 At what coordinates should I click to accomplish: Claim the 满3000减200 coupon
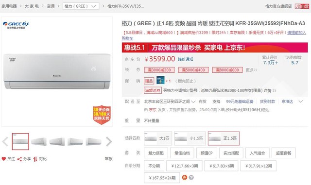[159, 70]
